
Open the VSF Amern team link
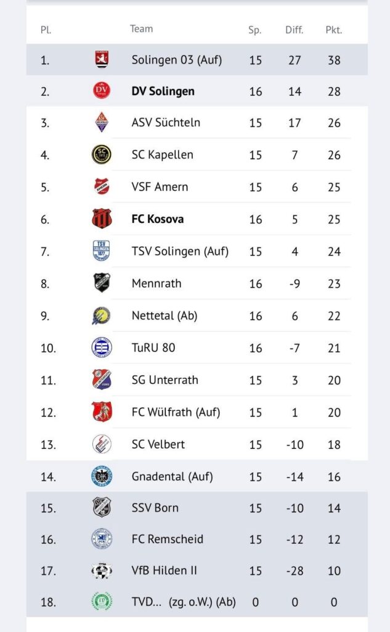click(x=160, y=186)
